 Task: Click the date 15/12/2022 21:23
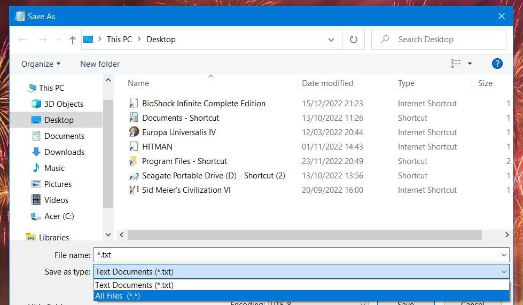332,104
